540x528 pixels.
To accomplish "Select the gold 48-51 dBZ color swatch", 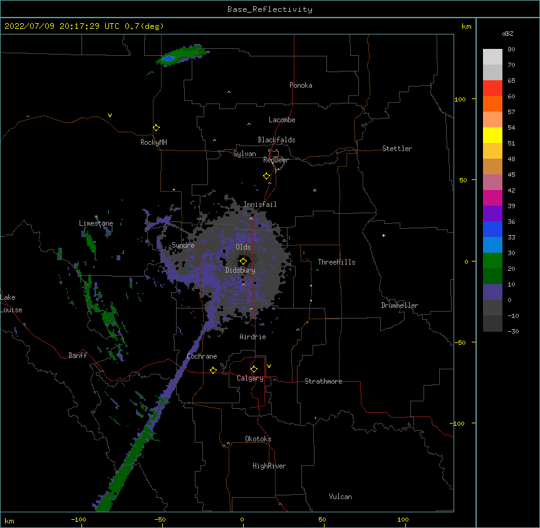I will (492, 151).
